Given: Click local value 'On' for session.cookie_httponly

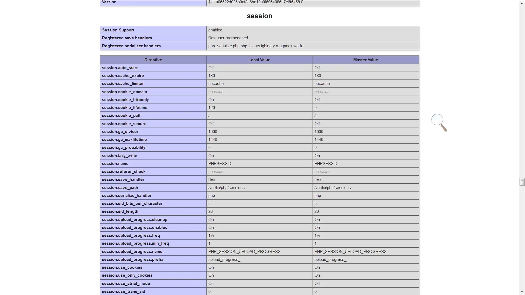Looking at the screenshot, I should coord(211,100).
